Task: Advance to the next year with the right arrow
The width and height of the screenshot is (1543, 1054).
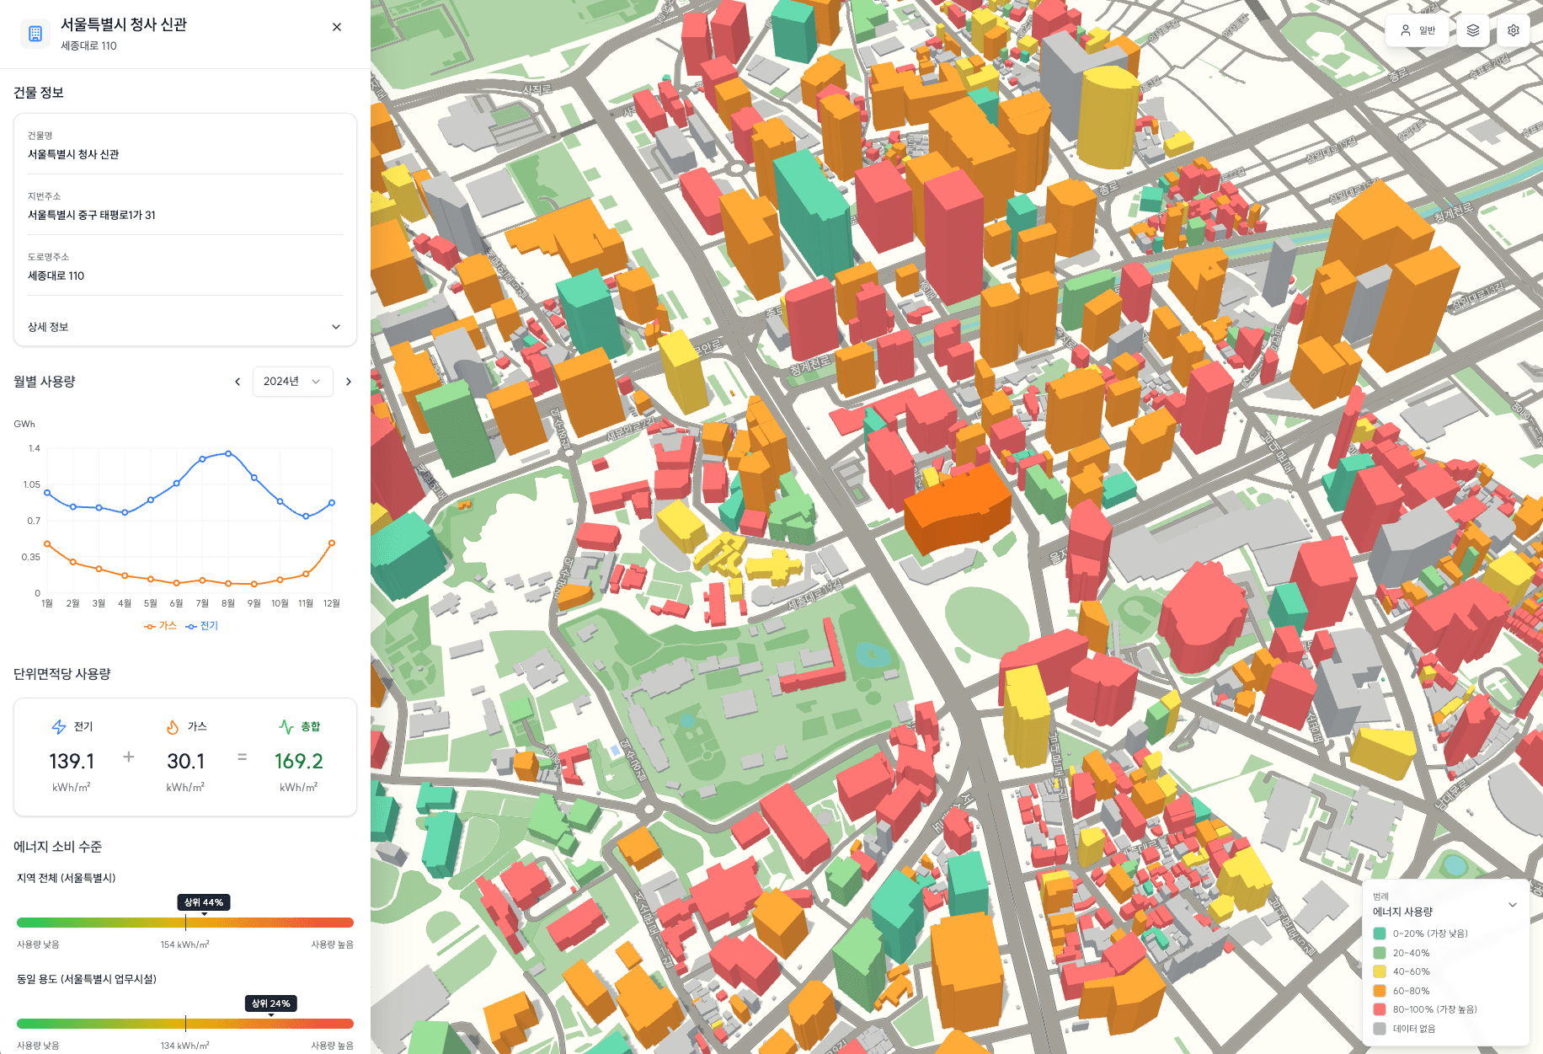Action: click(x=349, y=382)
